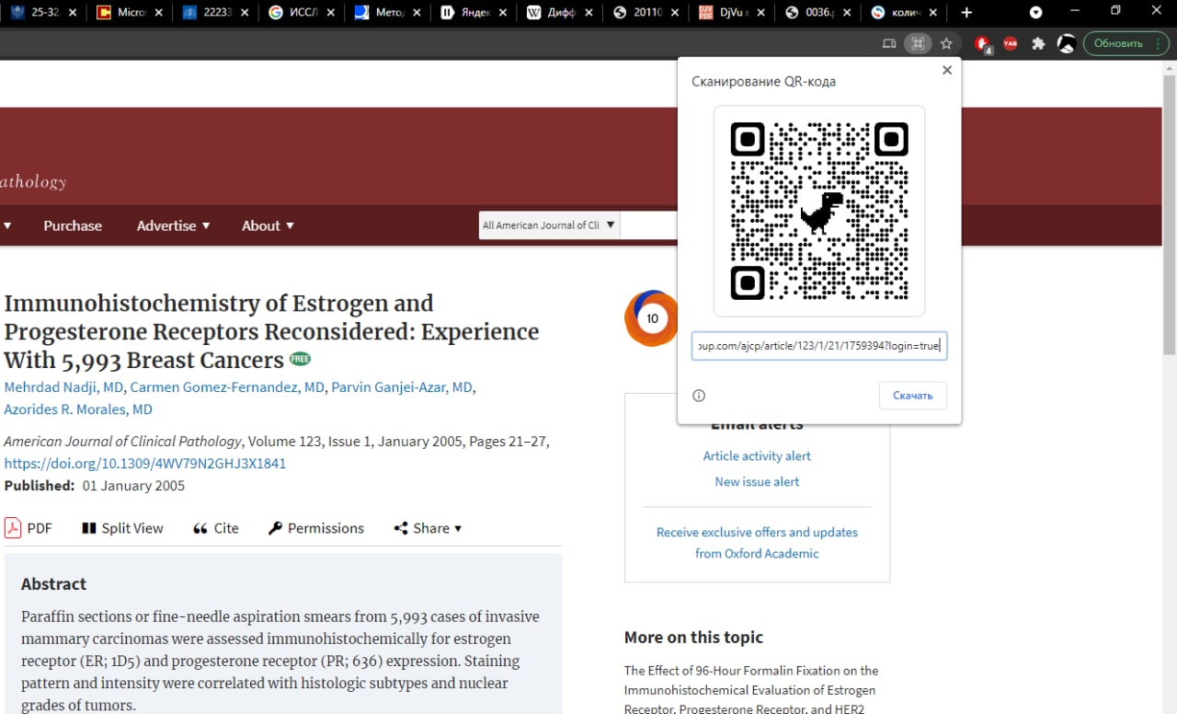Click the Altmetric score 10 badge
This screenshot has height=714, width=1177.
[x=651, y=318]
